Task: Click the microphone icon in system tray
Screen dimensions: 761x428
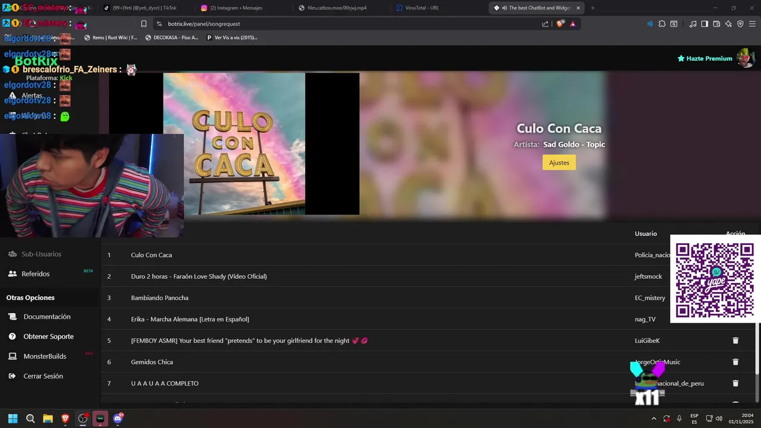Action: coord(679,418)
